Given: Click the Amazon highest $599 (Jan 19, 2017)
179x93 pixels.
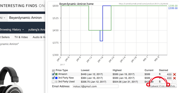Looking at the screenshot, I should tap(124, 74).
